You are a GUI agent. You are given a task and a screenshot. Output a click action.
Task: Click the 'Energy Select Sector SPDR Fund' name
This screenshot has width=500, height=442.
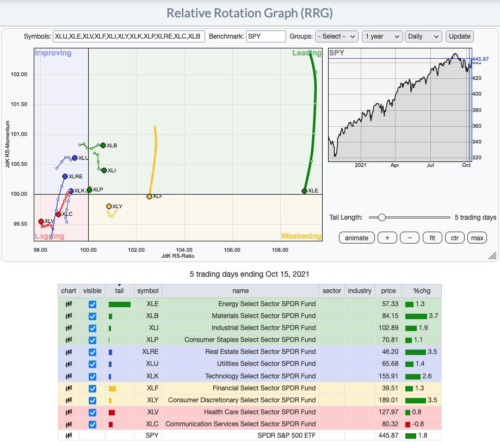(x=267, y=304)
